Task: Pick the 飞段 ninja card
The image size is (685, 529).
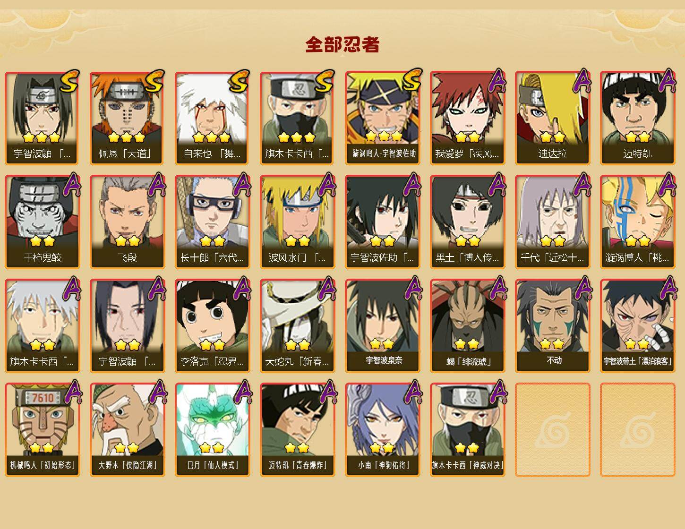Action: tap(128, 222)
